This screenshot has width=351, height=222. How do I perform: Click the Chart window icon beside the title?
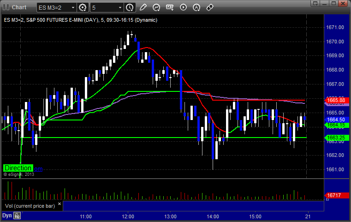(x=6, y=7)
